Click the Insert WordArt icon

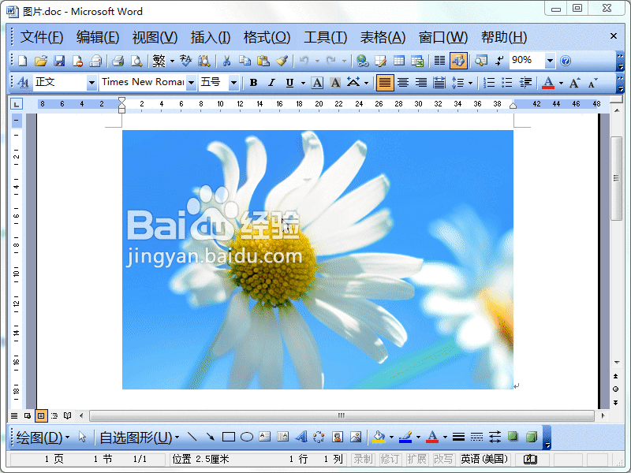[301, 437]
